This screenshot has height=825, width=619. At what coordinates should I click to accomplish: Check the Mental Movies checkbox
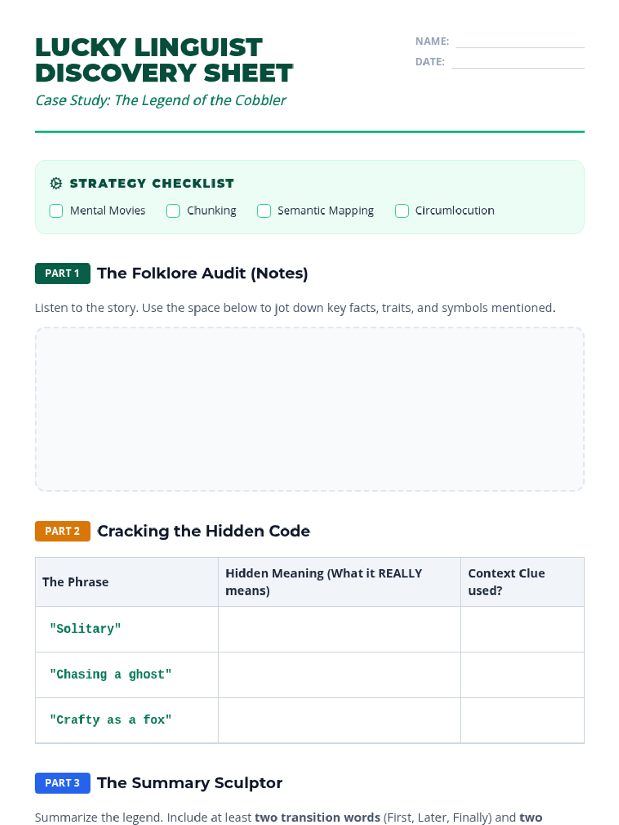point(56,210)
